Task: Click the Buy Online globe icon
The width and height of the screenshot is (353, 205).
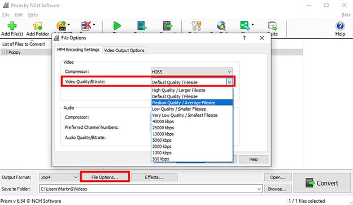Action: (x=221, y=26)
